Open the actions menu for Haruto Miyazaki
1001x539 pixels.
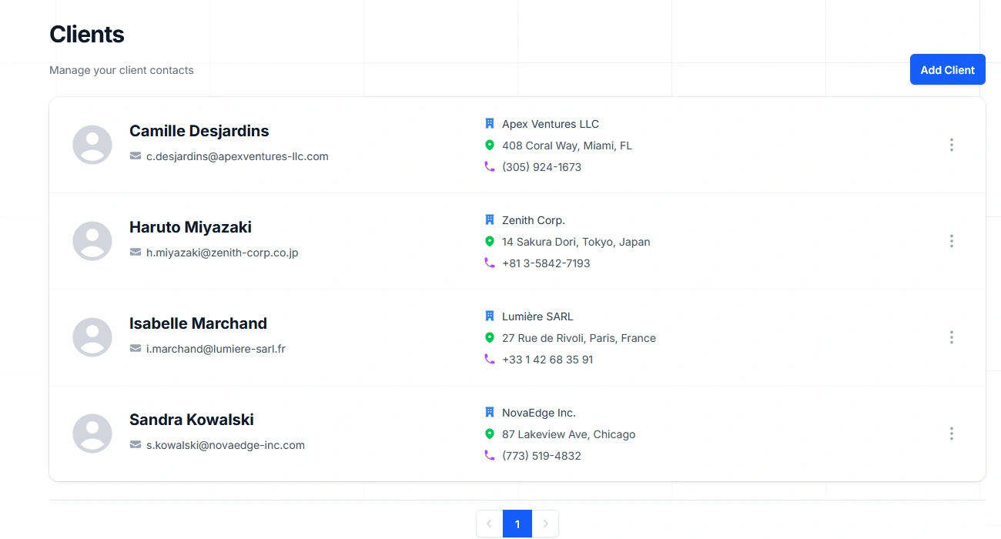952,240
